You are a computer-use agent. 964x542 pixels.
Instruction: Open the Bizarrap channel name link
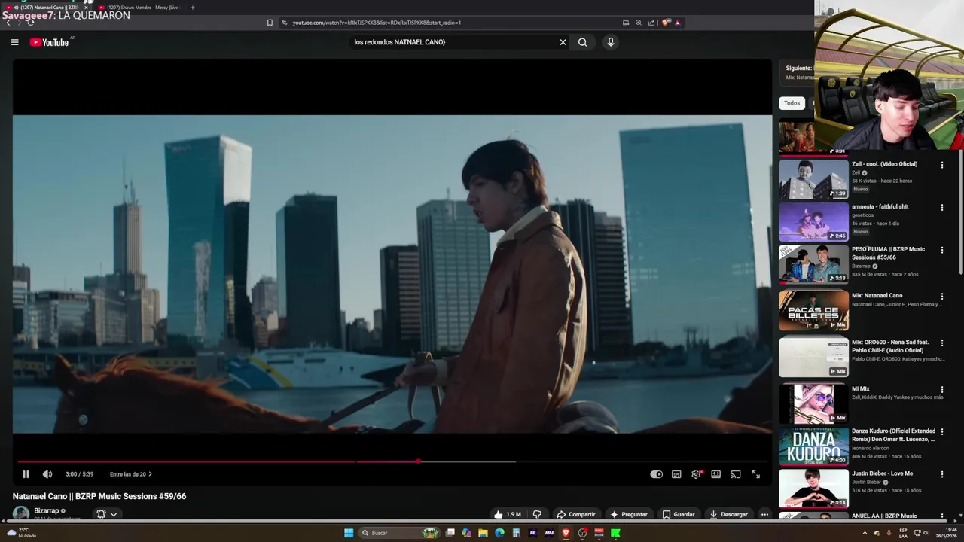47,510
